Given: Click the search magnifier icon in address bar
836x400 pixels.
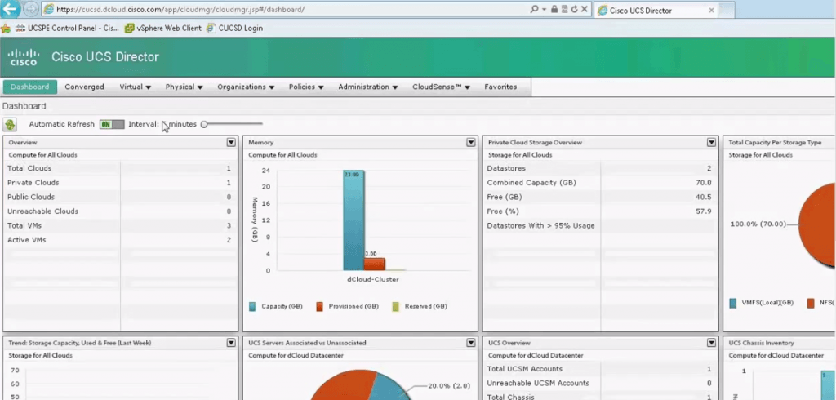Looking at the screenshot, I should [x=534, y=10].
